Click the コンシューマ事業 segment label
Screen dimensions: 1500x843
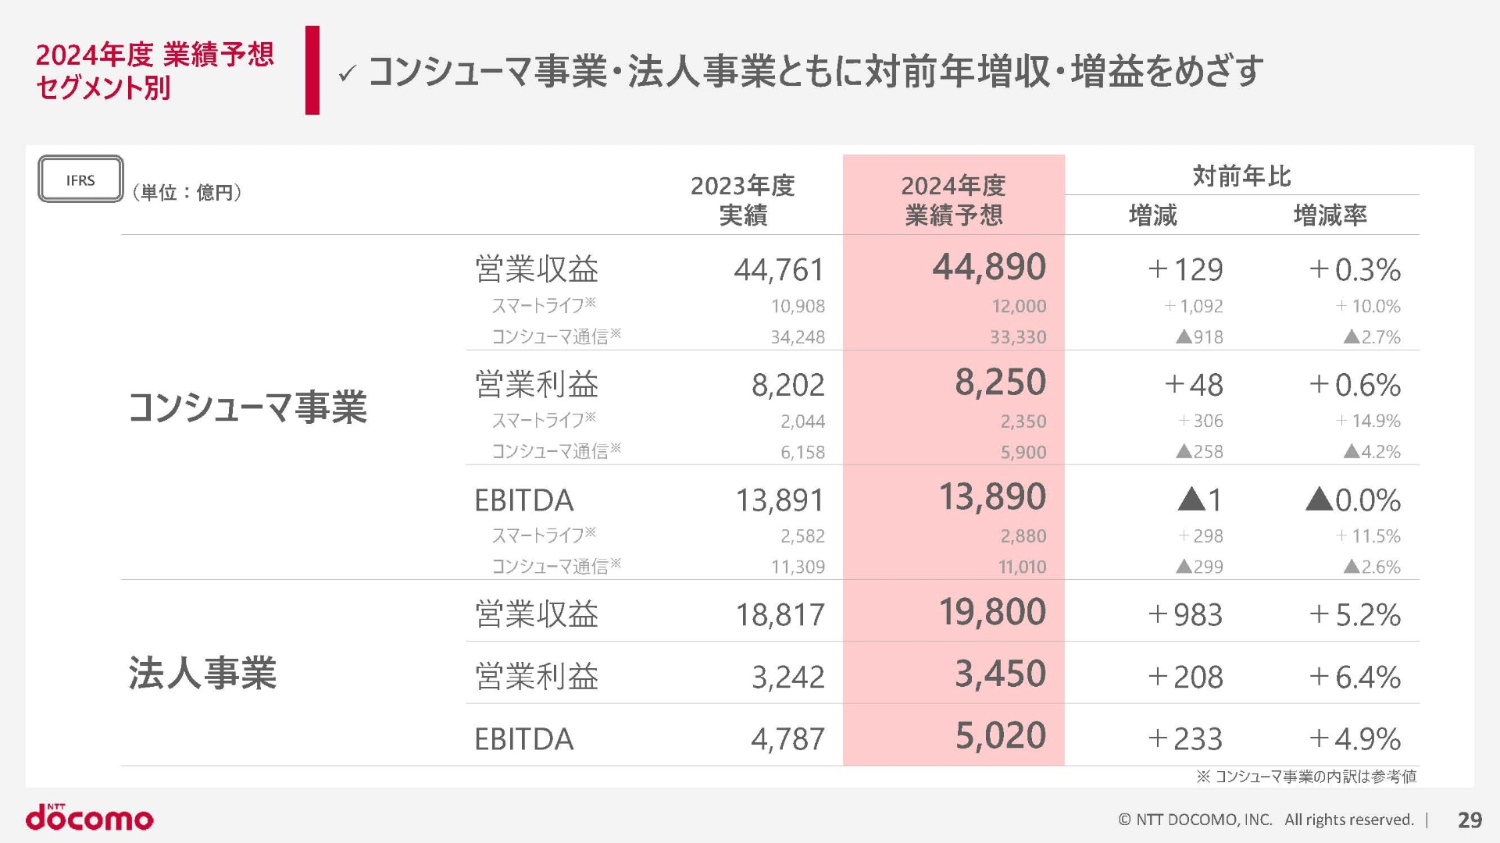(x=247, y=407)
